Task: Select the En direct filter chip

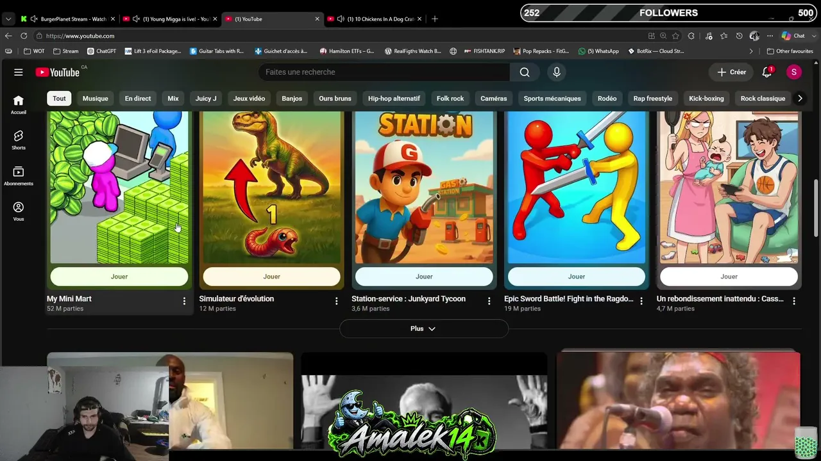Action: point(138,99)
